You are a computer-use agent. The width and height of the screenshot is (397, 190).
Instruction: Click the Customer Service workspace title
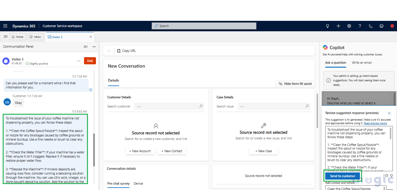62,26
